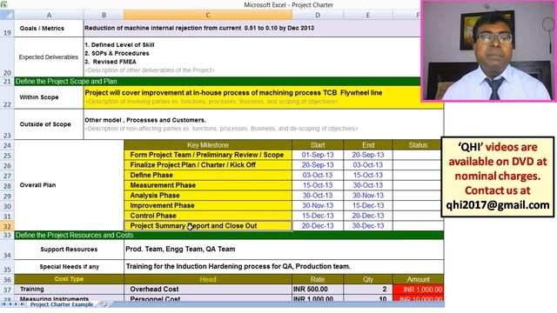Click the Outside of Scope label cell
The width and height of the screenshot is (557, 313).
coord(49,124)
